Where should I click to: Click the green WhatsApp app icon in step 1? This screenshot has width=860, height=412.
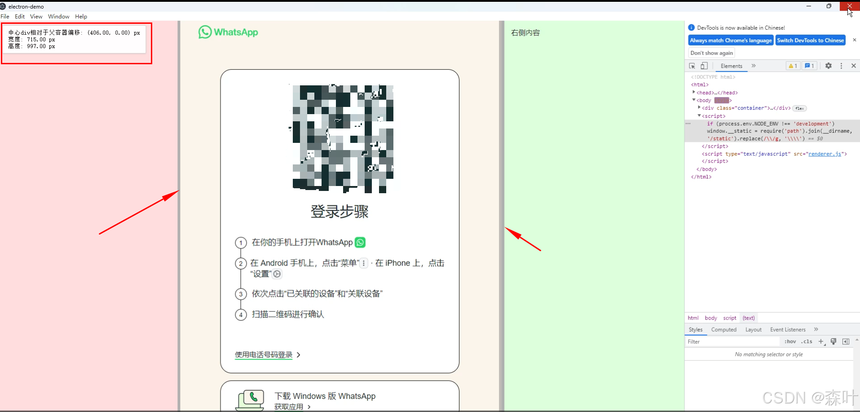(360, 242)
